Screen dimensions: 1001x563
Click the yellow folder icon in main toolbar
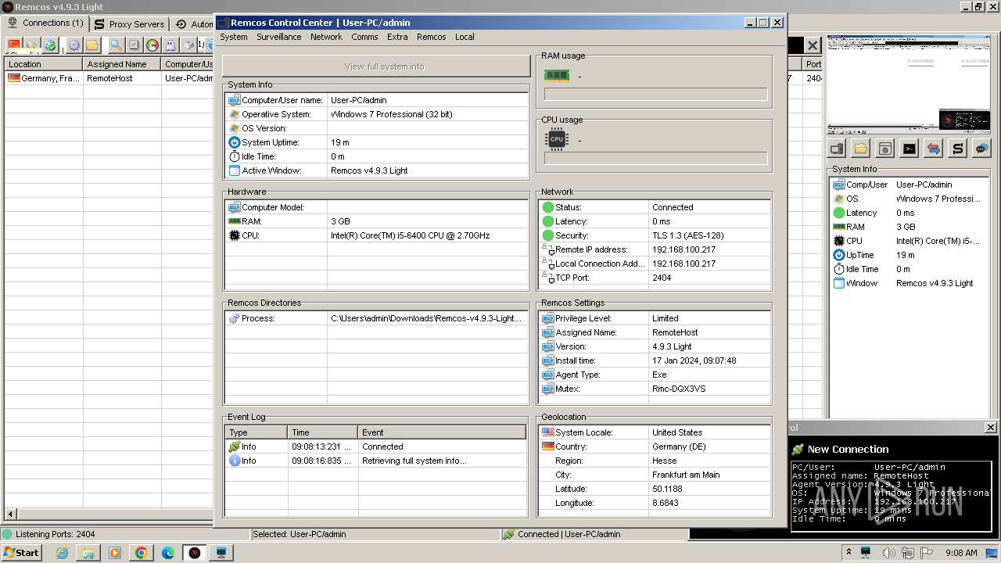pyautogui.click(x=92, y=45)
